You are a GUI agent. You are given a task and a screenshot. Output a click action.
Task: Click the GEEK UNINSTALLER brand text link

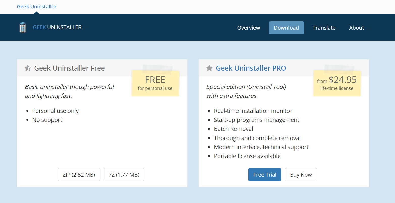click(x=57, y=27)
